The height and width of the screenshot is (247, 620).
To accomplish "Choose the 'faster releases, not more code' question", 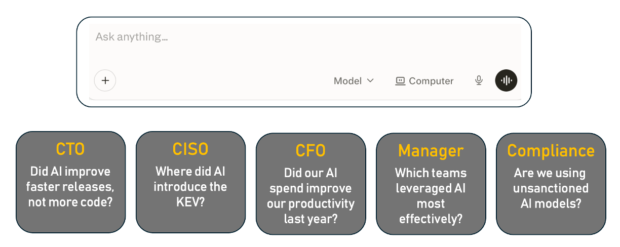I will click(x=70, y=186).
